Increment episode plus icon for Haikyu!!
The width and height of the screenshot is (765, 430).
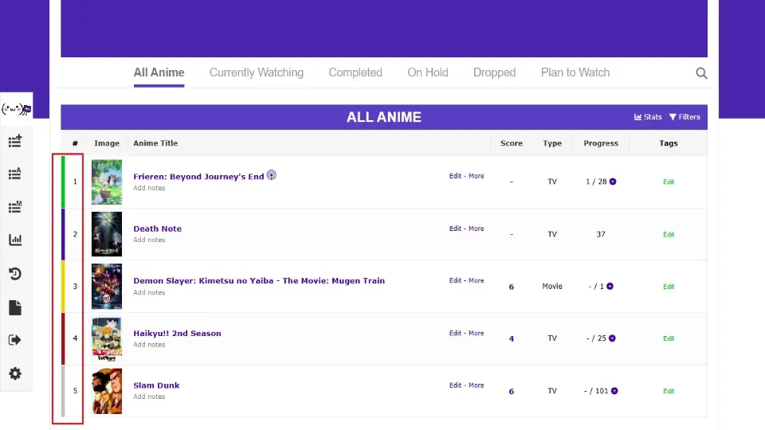[612, 338]
